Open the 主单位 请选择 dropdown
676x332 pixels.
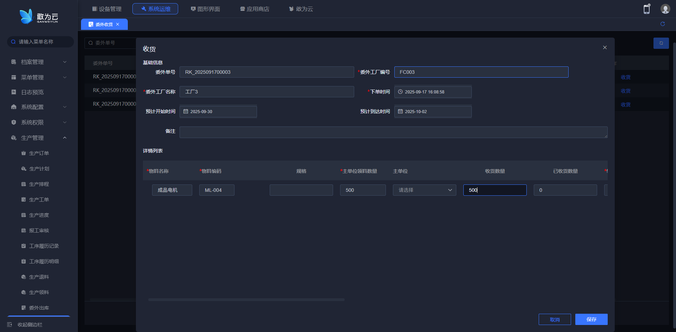(x=424, y=190)
